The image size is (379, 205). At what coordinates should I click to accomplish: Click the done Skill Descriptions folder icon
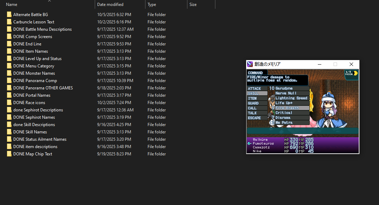coord(9,124)
